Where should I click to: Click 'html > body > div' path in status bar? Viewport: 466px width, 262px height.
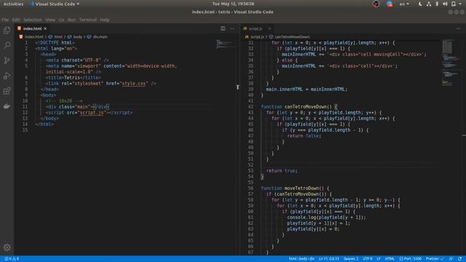pyautogui.click(x=301, y=259)
